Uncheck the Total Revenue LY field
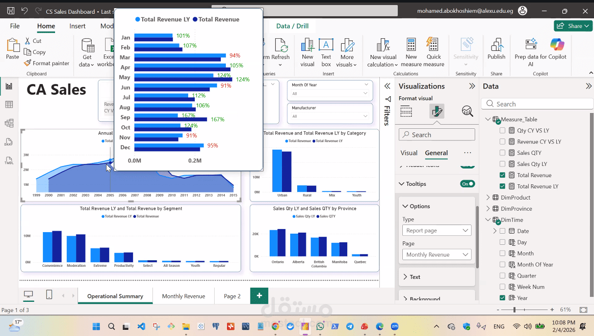The height and width of the screenshot is (336, 594). click(x=502, y=186)
